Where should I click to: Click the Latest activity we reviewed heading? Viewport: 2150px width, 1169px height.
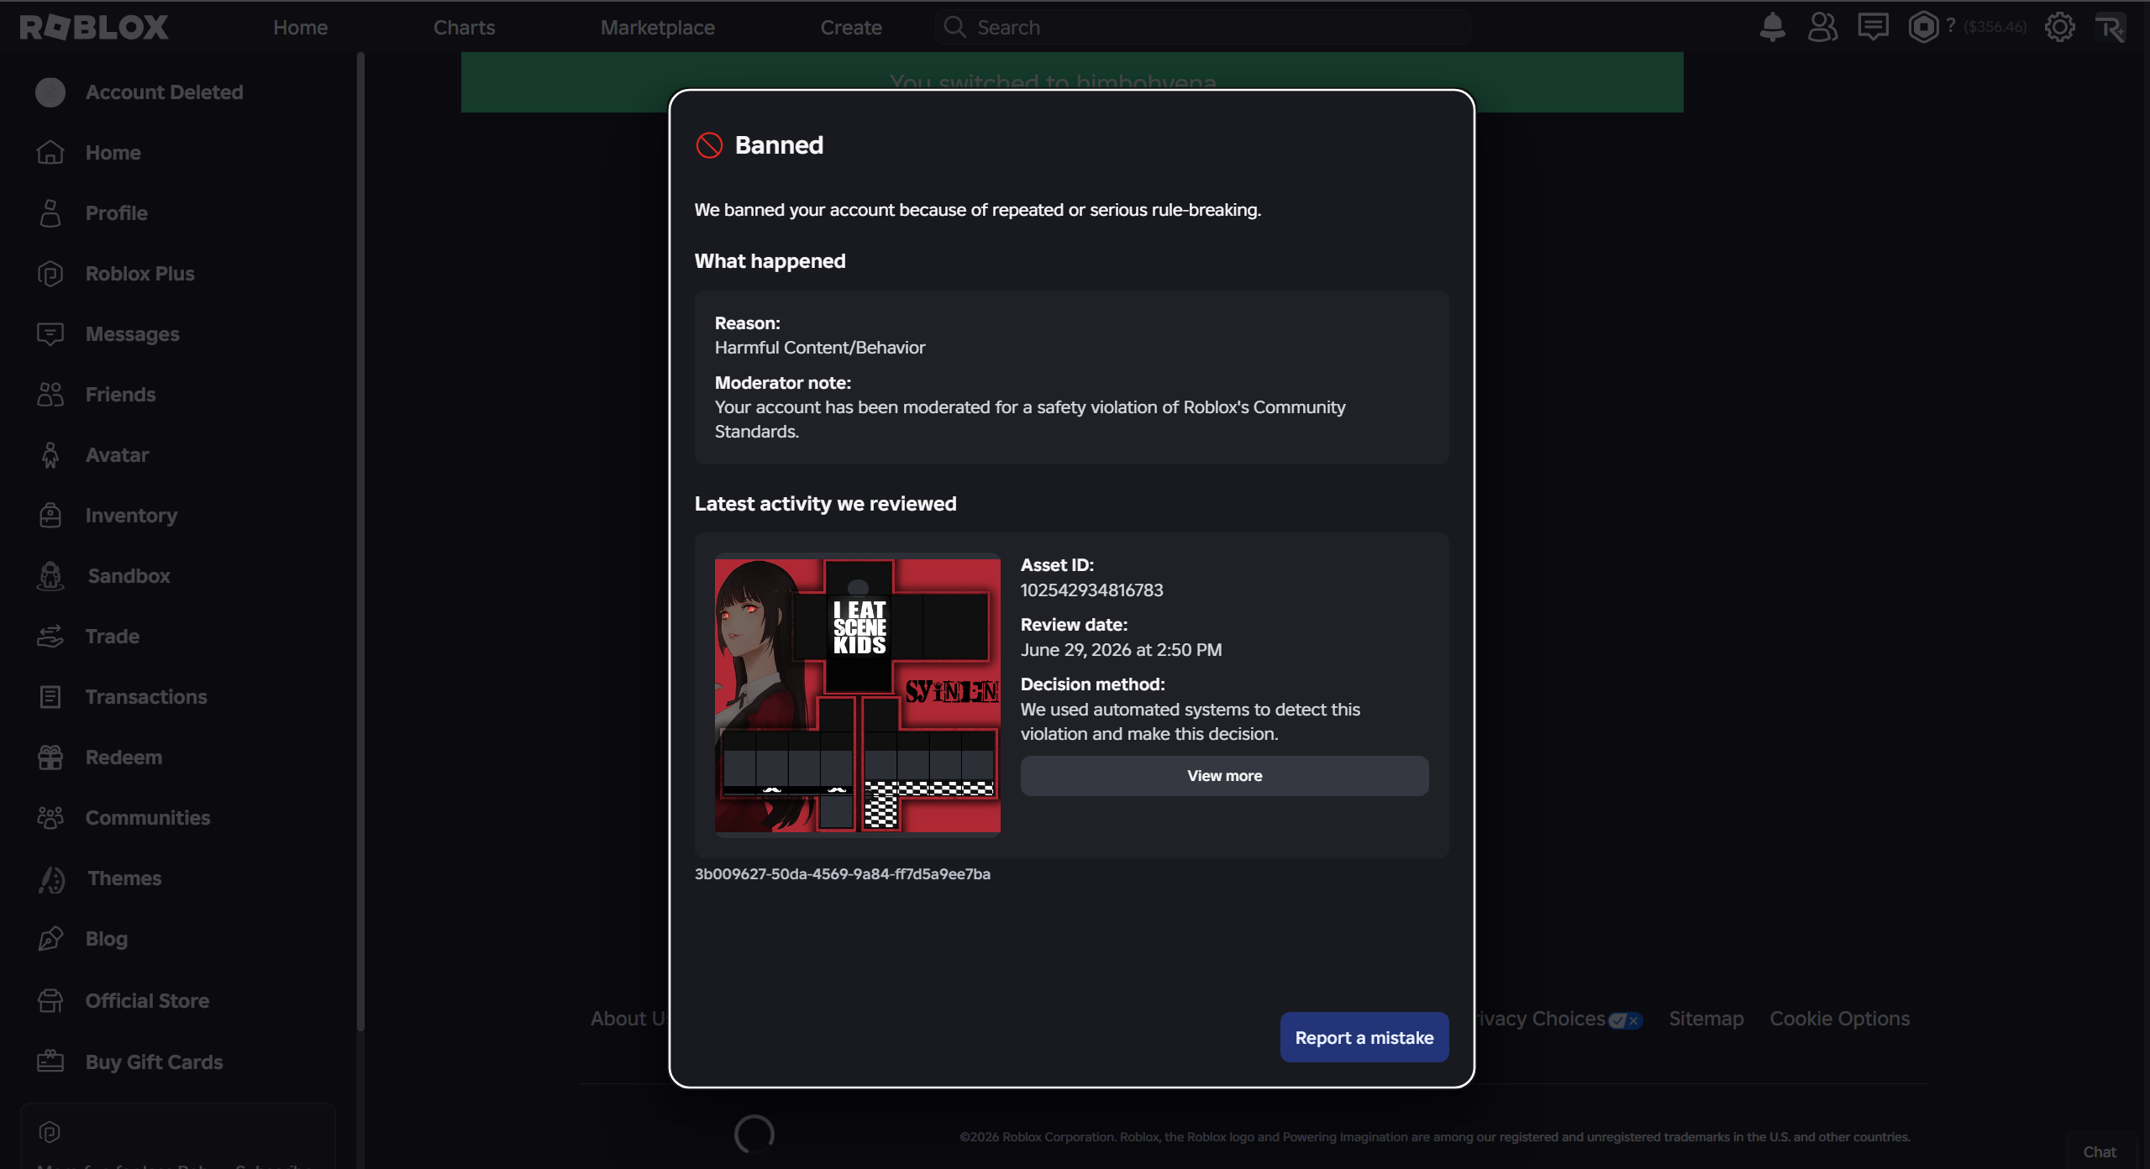(x=825, y=504)
